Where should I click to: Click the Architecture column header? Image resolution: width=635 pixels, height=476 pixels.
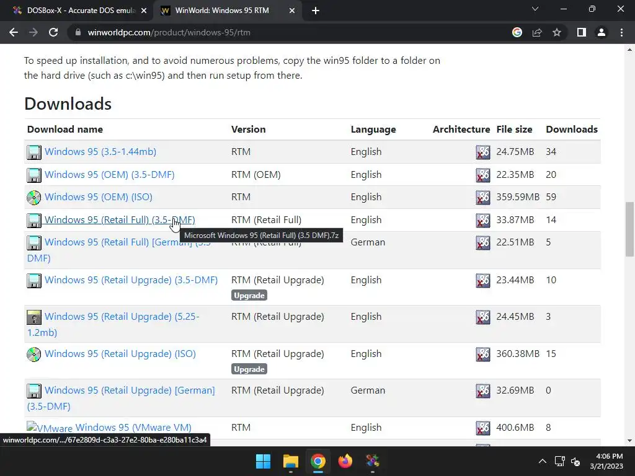461,130
